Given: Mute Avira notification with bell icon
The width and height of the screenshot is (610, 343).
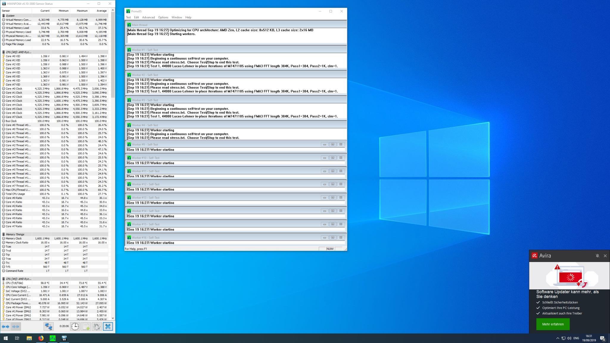Looking at the screenshot, I should tap(597, 256).
